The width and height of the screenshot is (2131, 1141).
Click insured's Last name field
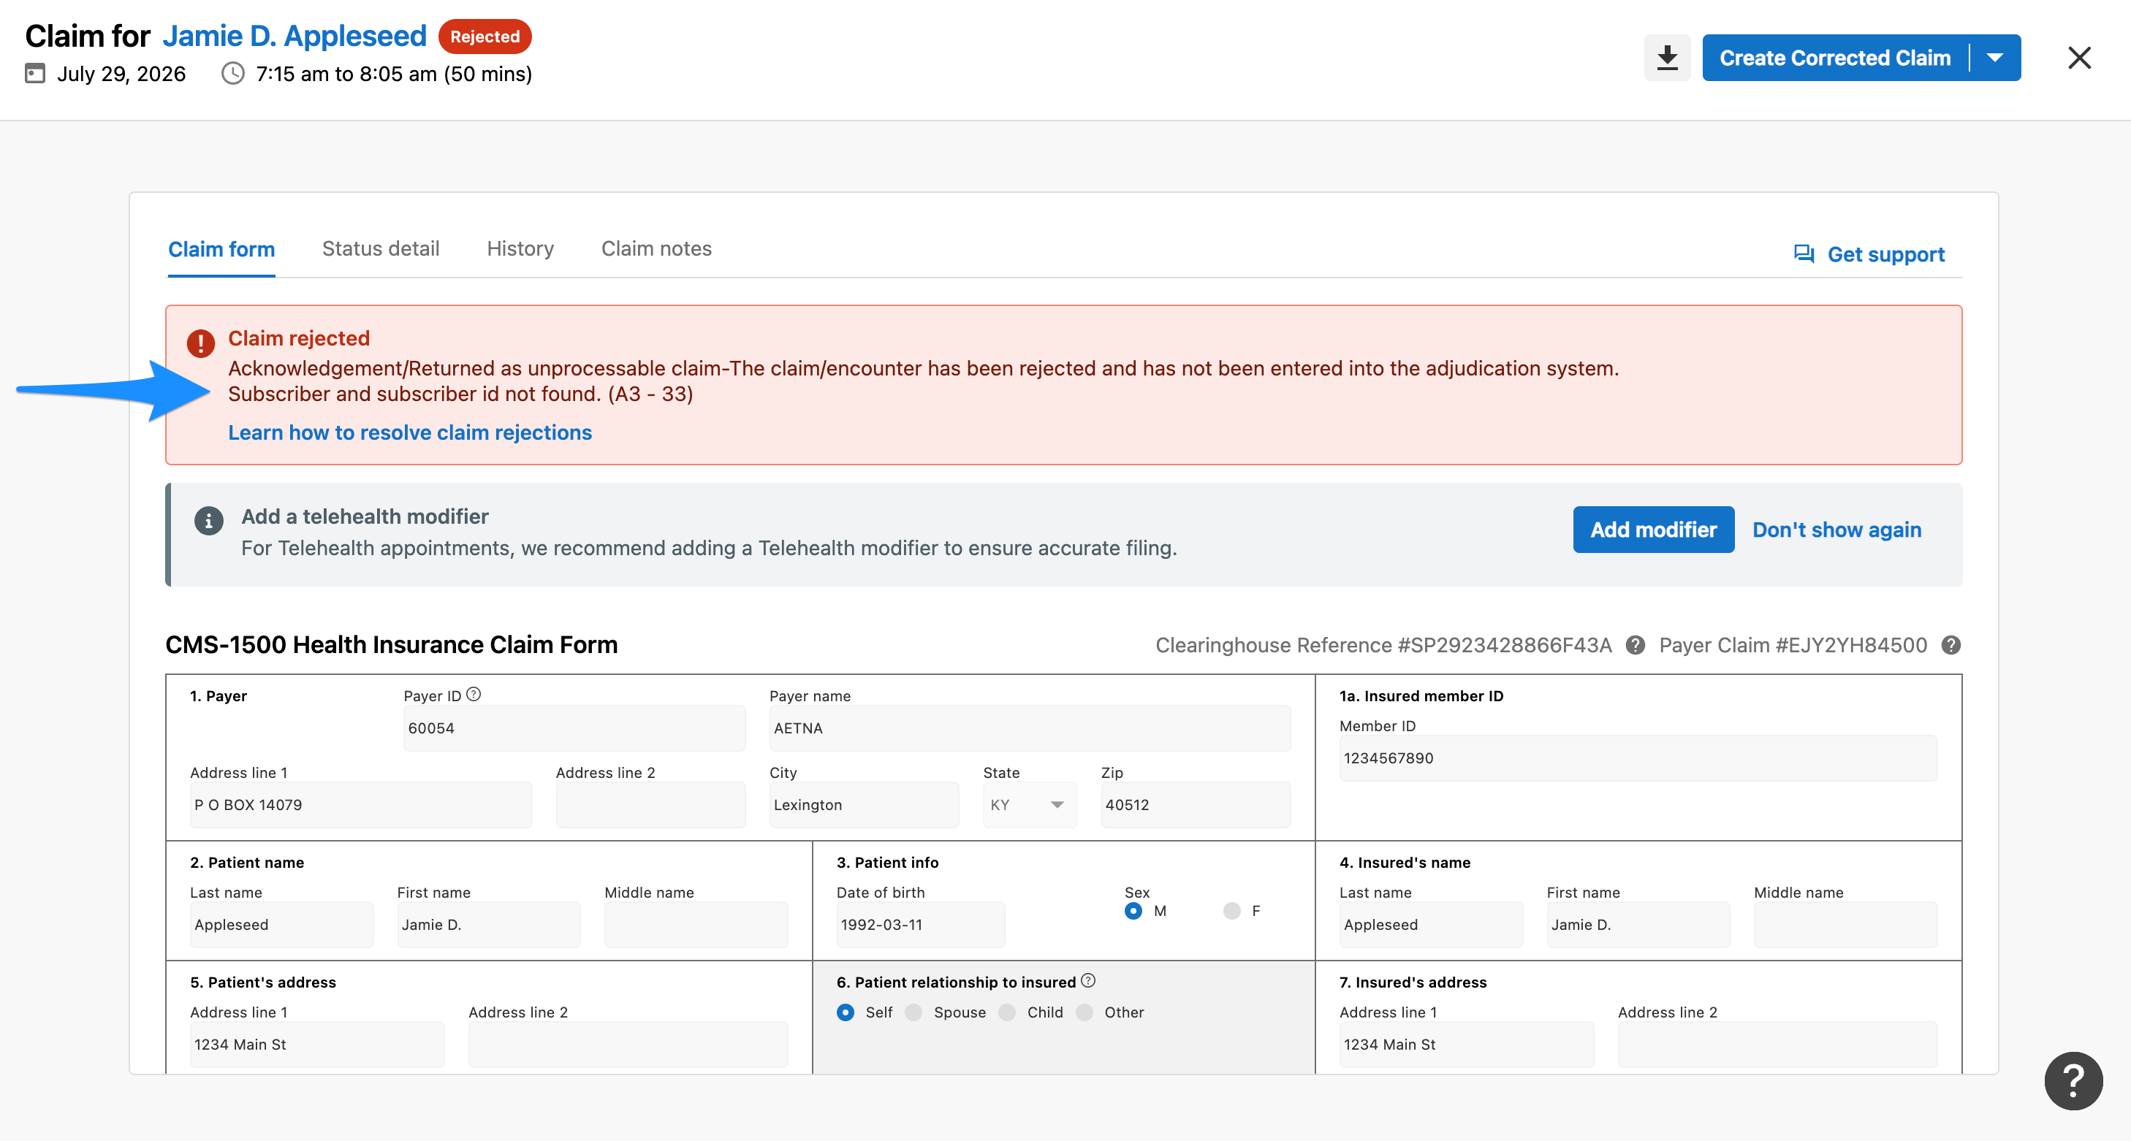point(1431,924)
